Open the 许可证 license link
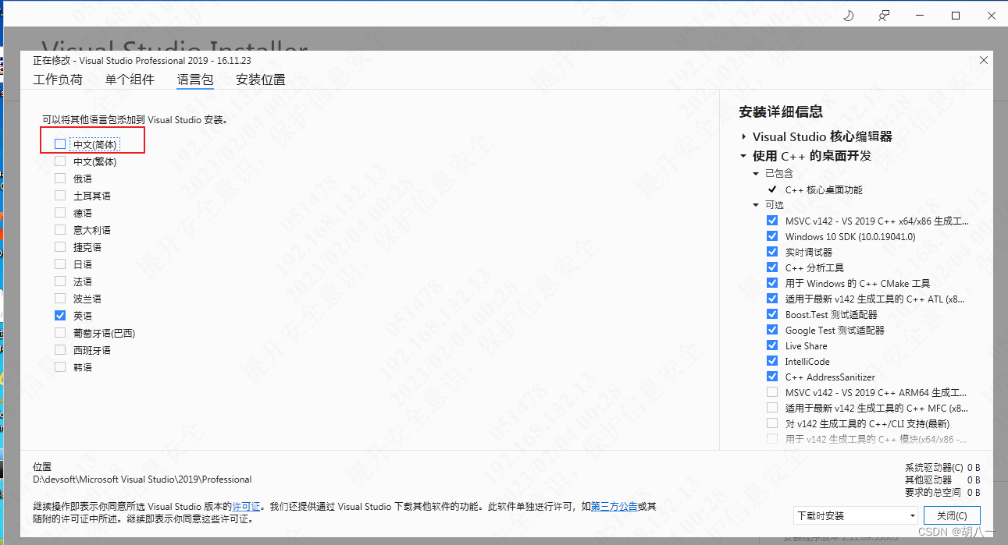1008x545 pixels. click(246, 507)
